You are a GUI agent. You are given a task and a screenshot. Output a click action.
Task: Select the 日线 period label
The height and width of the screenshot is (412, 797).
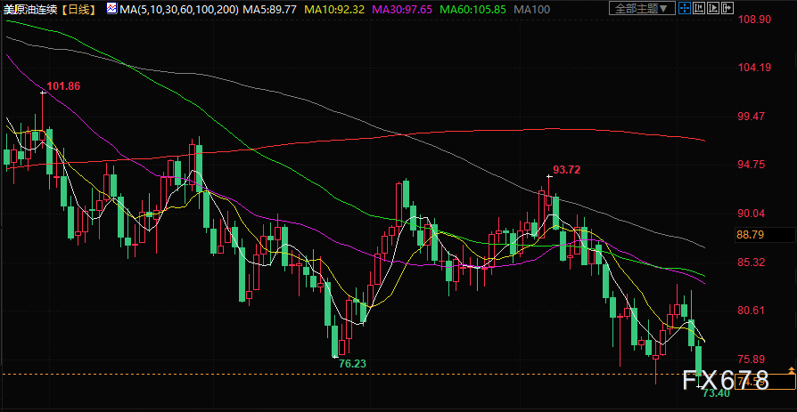[x=80, y=9]
